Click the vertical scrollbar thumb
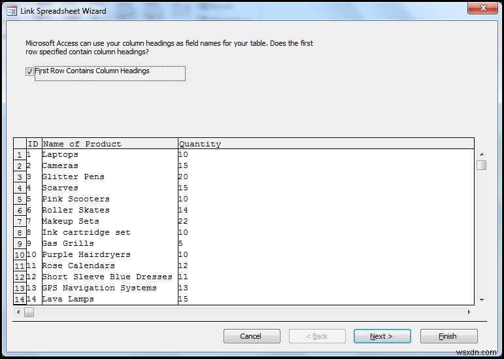Viewport: 504px width, 359px height. click(482, 165)
